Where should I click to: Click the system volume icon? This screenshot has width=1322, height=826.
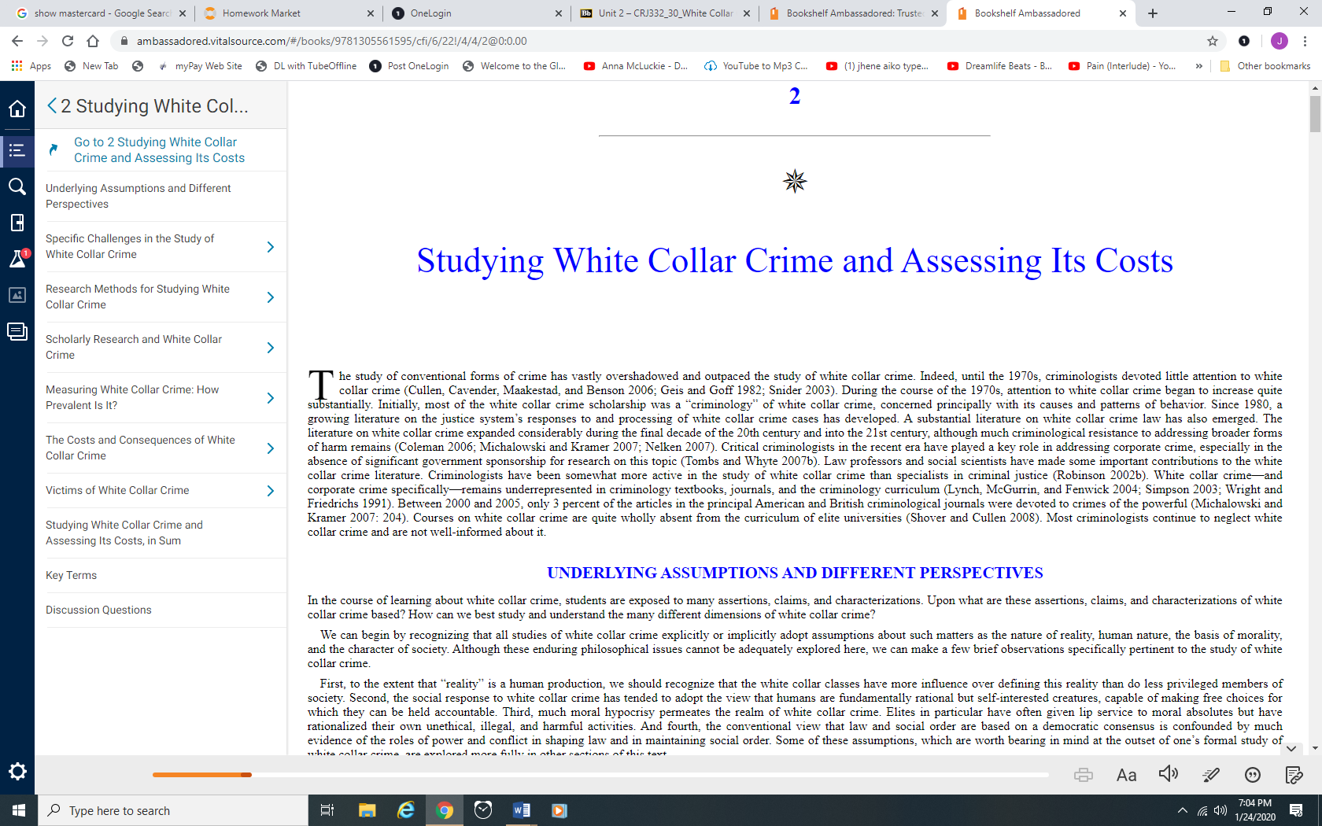point(1220,810)
